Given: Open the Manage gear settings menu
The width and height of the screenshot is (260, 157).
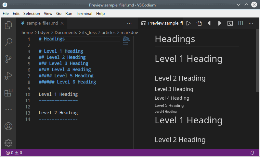Looking at the screenshot, I should click(x=8, y=143).
